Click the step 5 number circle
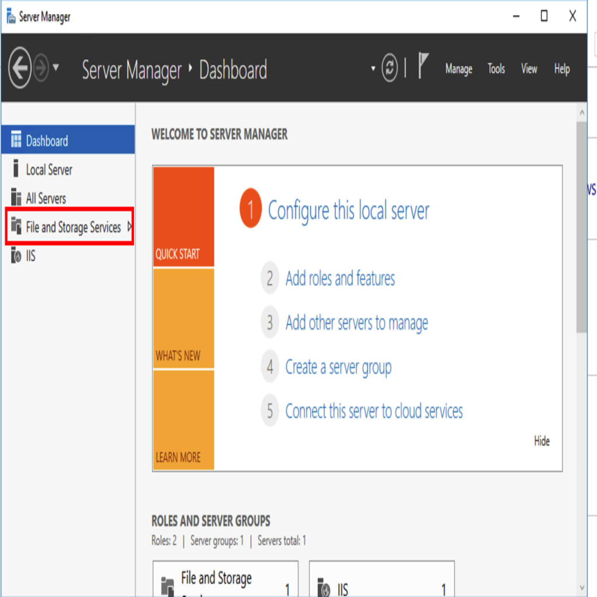Screen dimensions: 597x597 pos(270,411)
